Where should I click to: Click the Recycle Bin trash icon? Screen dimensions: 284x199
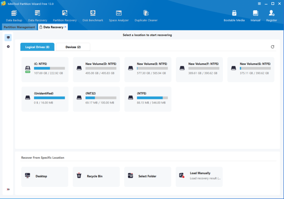tap(79, 175)
